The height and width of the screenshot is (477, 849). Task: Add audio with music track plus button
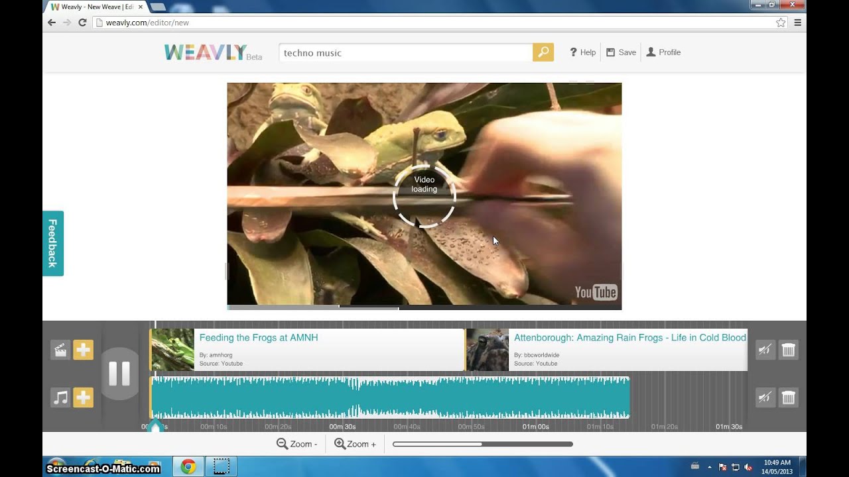pos(83,397)
